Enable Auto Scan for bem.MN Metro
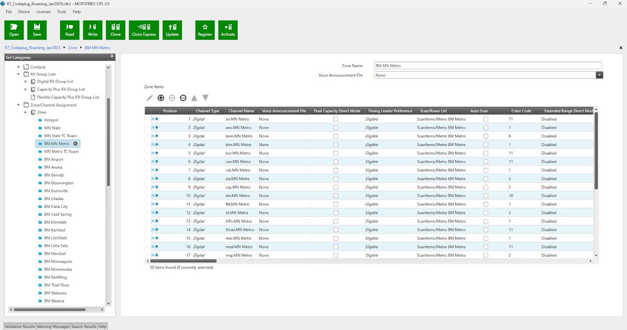 (486, 136)
